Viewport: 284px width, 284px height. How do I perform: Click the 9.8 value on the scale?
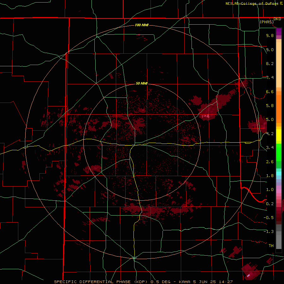tap(270, 35)
